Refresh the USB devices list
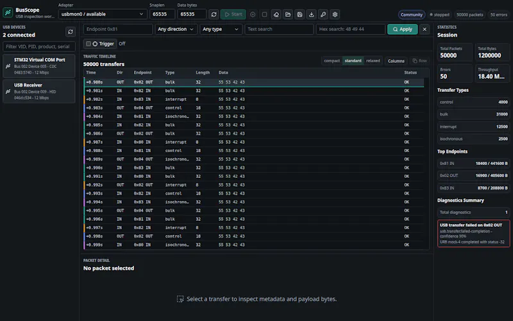513x321 pixels. coord(71,31)
